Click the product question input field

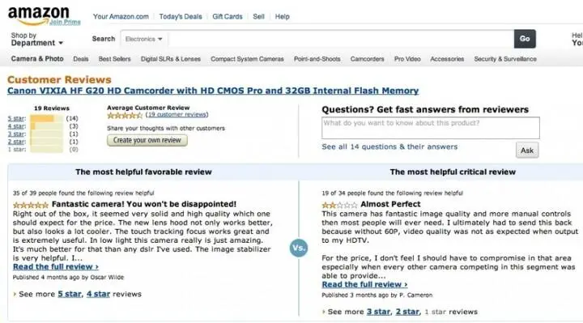click(x=431, y=128)
